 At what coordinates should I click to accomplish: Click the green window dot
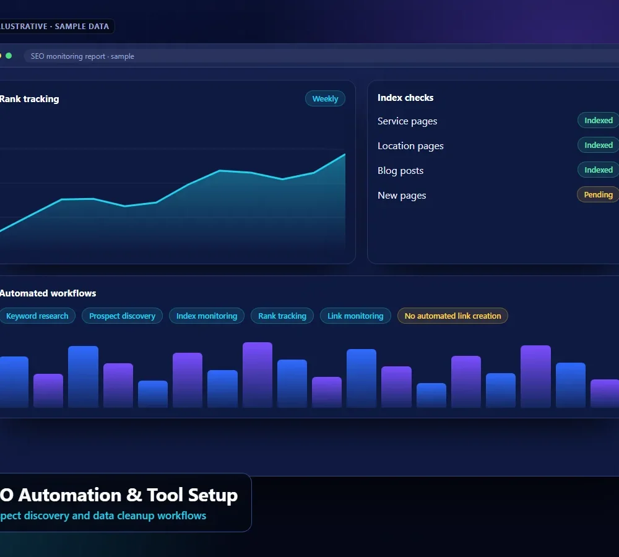pyautogui.click(x=9, y=56)
